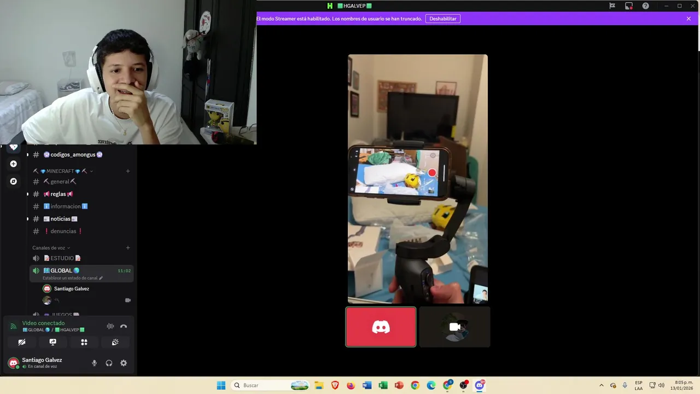
Task: Select the red Discord logo participant tile
Action: click(381, 327)
